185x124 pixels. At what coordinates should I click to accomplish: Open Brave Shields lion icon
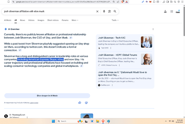(123, 2)
